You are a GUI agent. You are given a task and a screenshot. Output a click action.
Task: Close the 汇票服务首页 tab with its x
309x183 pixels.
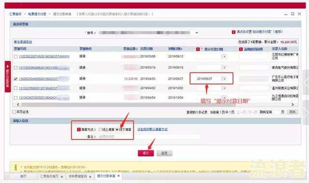62,177
